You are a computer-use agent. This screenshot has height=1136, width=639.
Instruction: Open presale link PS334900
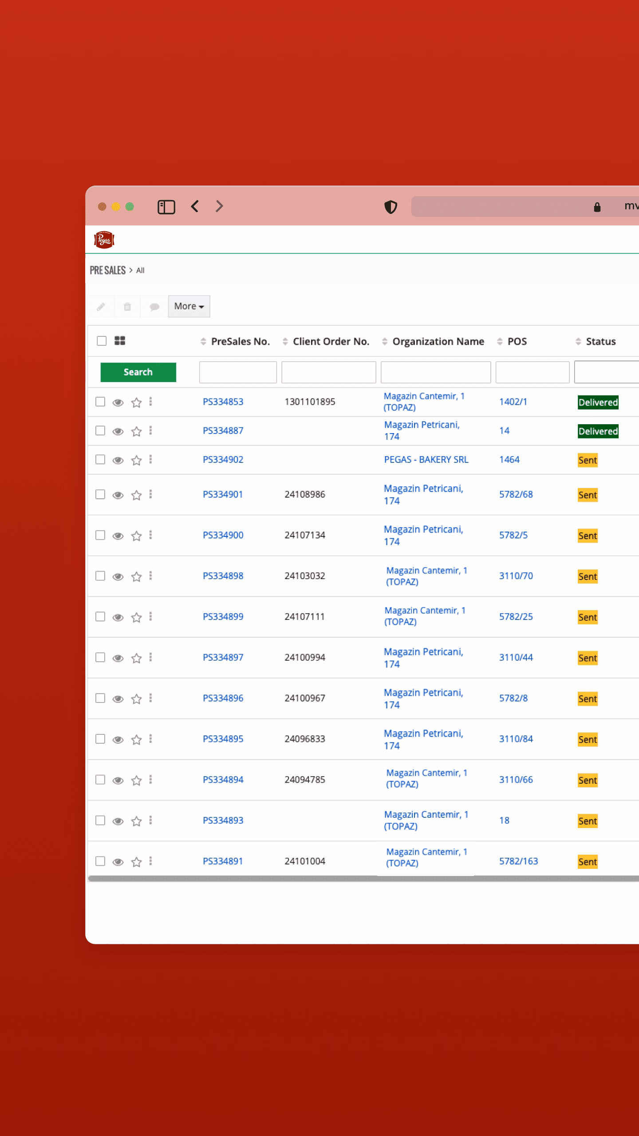click(x=223, y=535)
